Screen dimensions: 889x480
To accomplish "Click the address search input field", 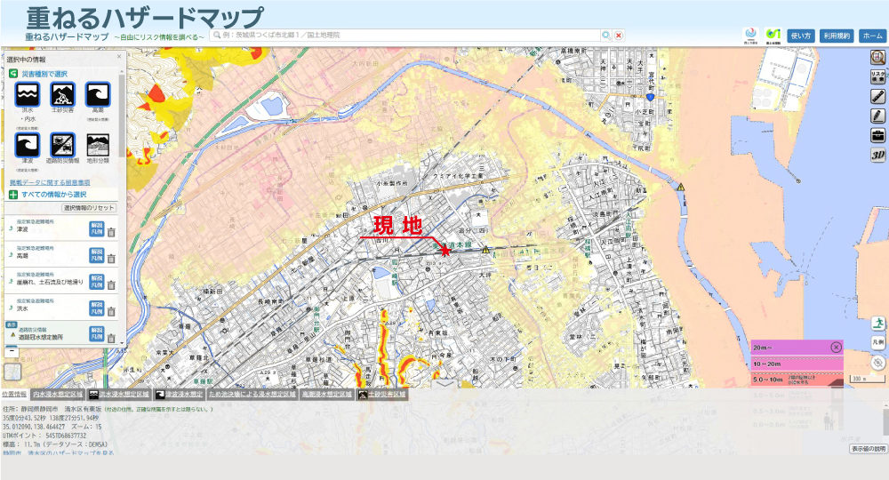I will pyautogui.click(x=405, y=36).
